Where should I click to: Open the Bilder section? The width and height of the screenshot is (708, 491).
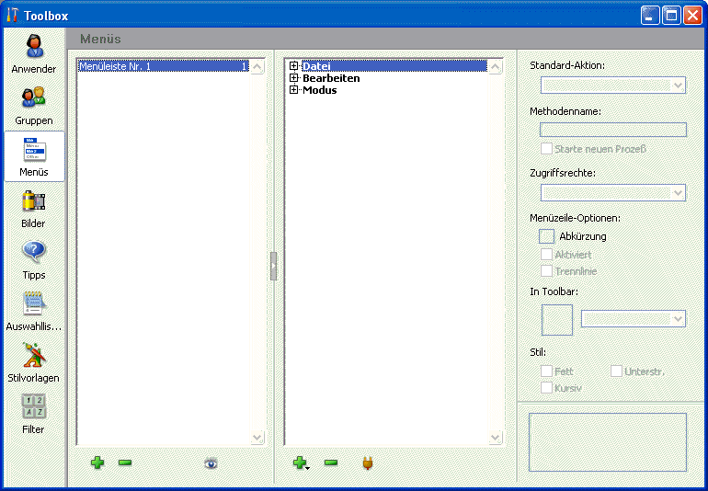[x=34, y=208]
